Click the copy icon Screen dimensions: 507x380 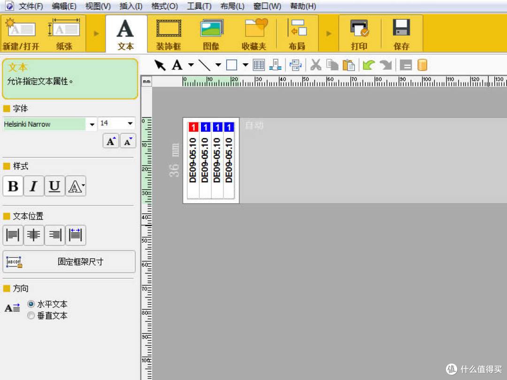(x=332, y=65)
